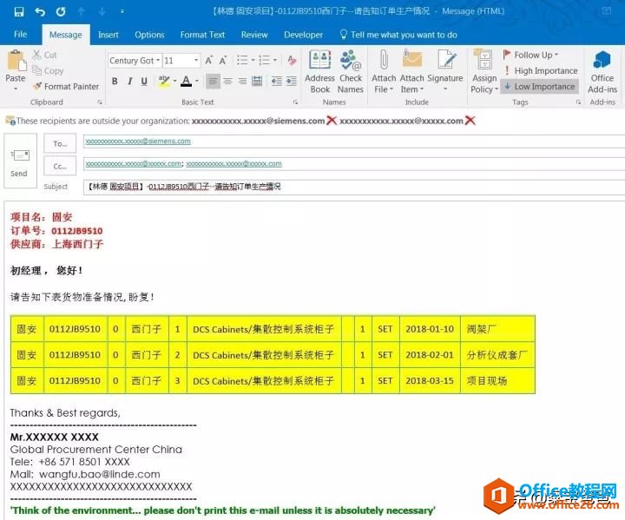Send the email message
This screenshot has width=625, height=520.
pyautogui.click(x=20, y=161)
